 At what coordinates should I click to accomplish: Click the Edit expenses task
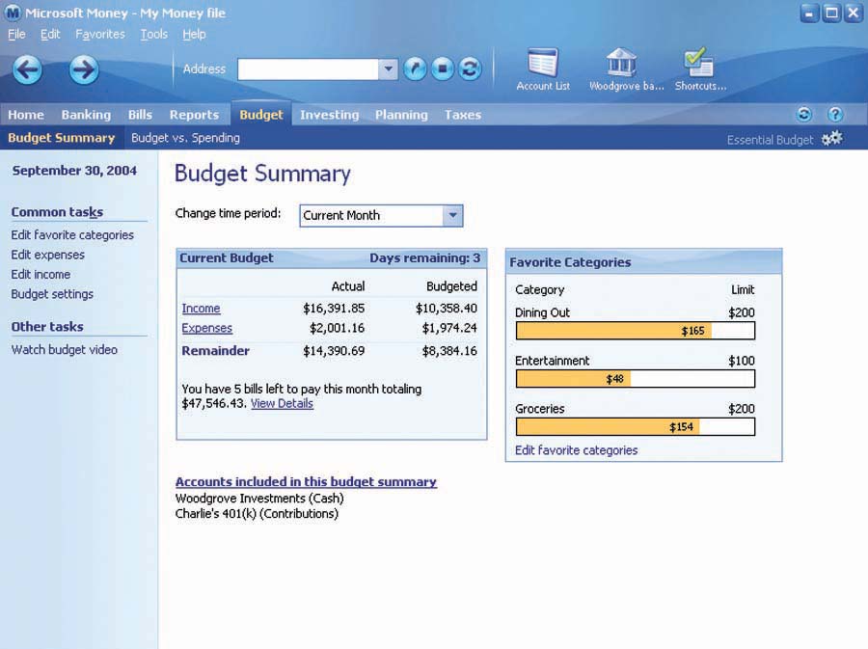[x=48, y=255]
